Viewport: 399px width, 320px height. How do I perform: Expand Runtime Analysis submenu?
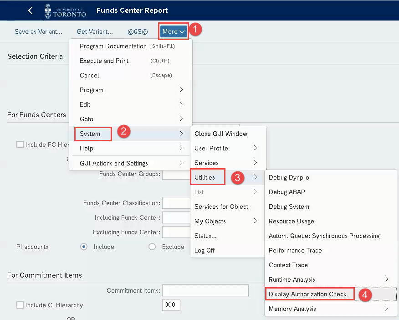point(331,279)
